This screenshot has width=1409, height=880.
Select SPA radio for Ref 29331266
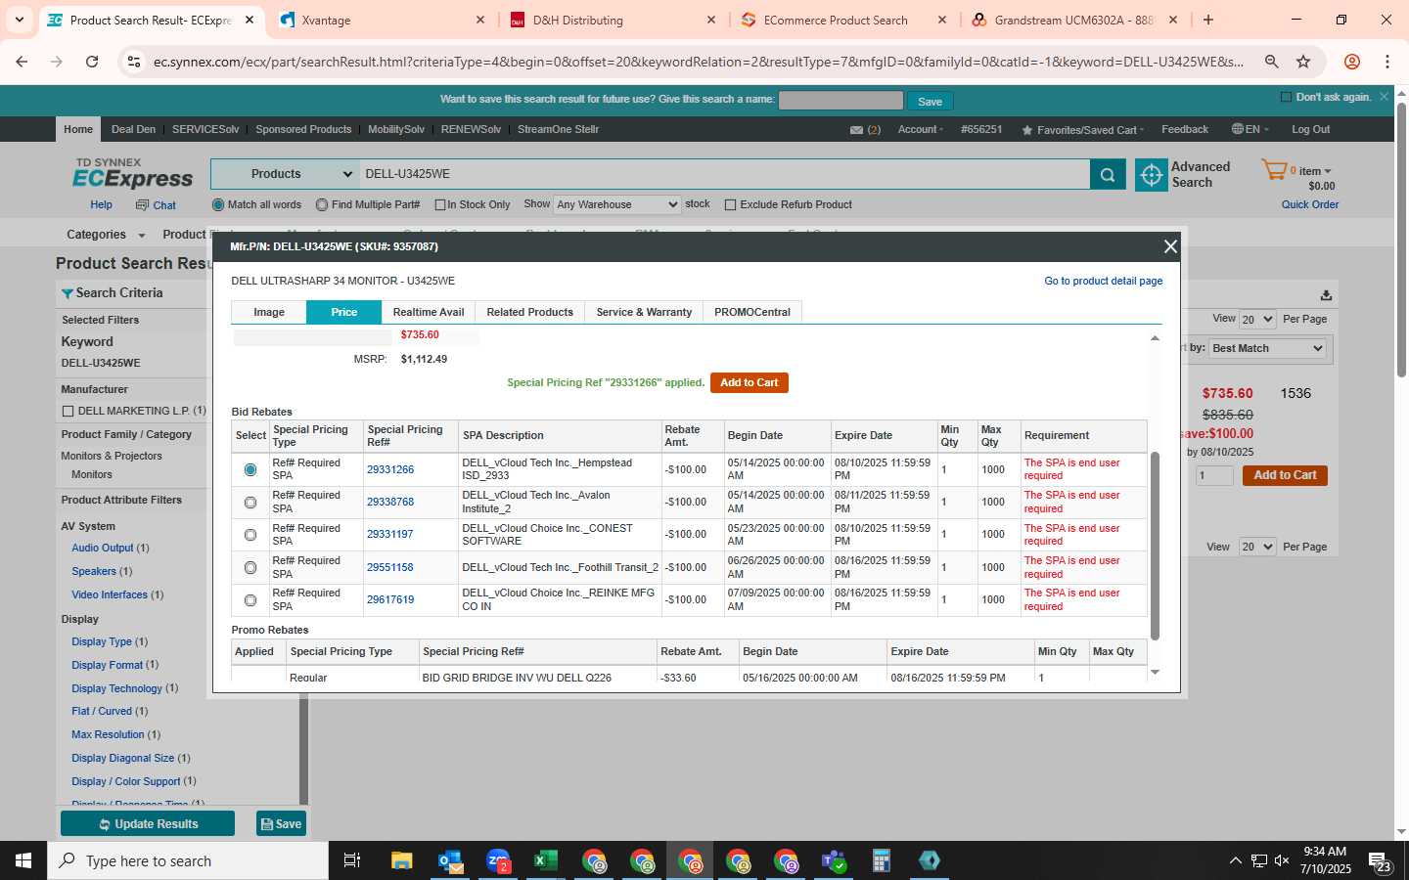(x=250, y=470)
